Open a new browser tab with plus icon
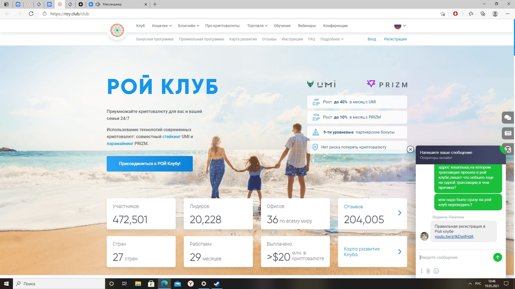 click(155, 4)
